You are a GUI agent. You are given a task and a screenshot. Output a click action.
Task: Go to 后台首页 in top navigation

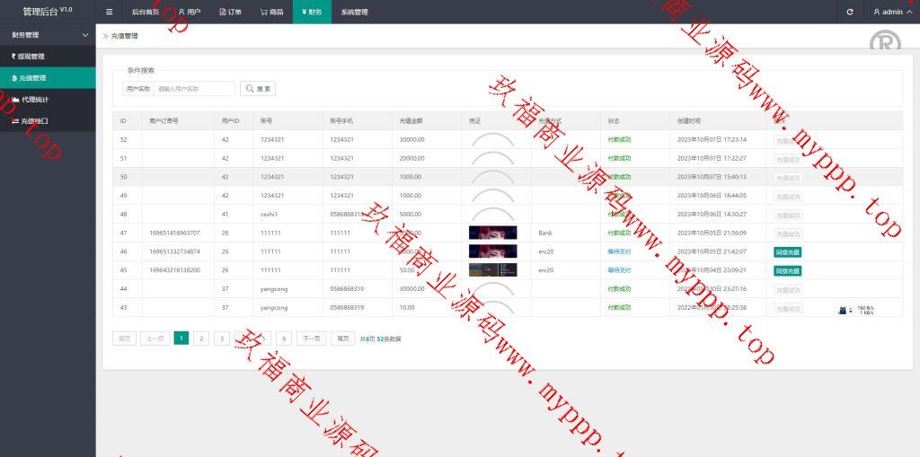(144, 12)
